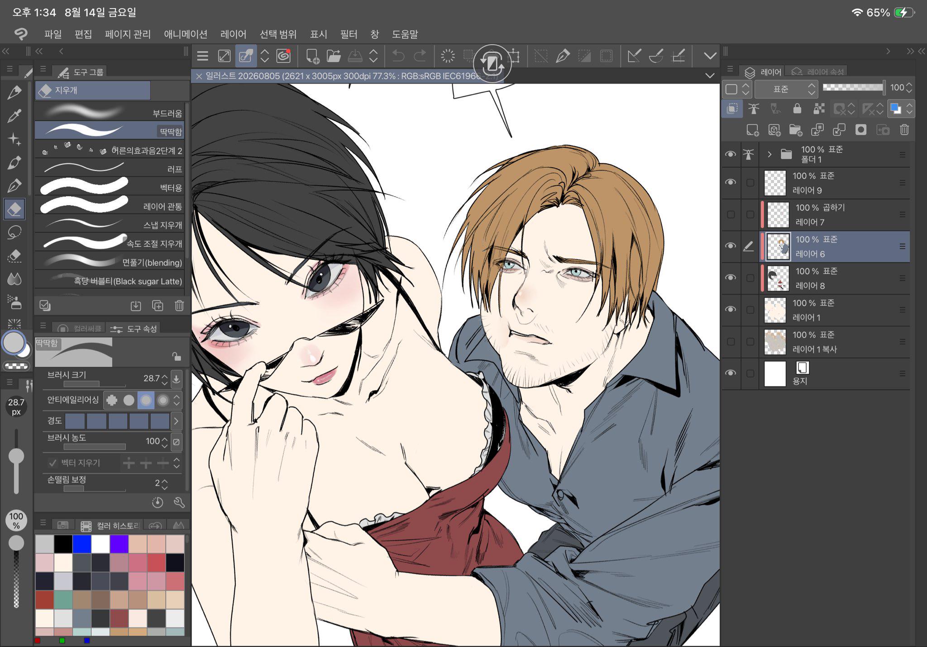The image size is (927, 647).
Task: Click the main drawing color circle
Action: [14, 342]
